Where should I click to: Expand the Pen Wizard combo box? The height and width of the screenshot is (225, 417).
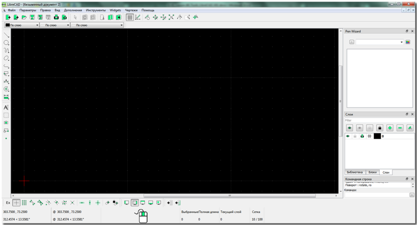[x=401, y=42]
